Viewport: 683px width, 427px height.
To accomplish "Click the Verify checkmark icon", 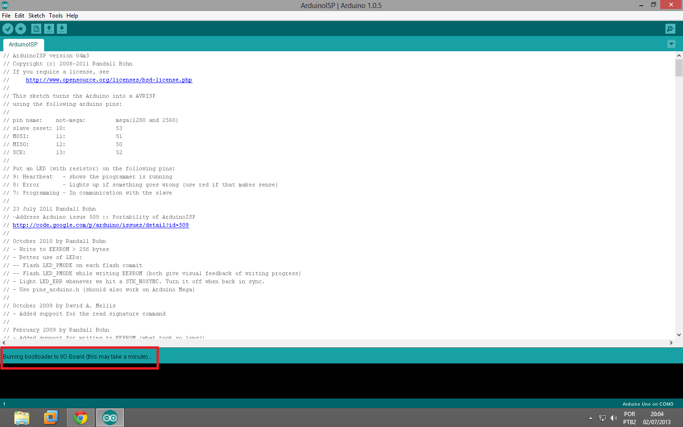I will 8,28.
